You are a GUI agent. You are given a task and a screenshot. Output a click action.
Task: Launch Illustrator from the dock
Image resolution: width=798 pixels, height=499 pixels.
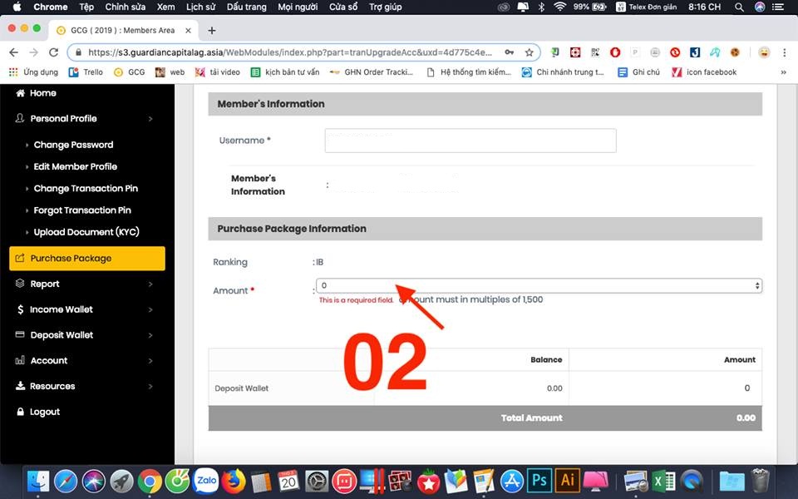[568, 481]
